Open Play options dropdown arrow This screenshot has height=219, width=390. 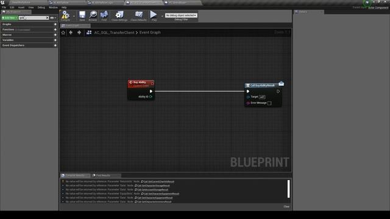pyautogui.click(x=162, y=16)
